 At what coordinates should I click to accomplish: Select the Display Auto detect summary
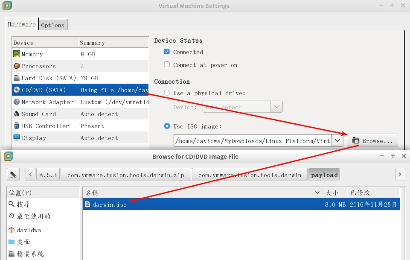(x=99, y=138)
